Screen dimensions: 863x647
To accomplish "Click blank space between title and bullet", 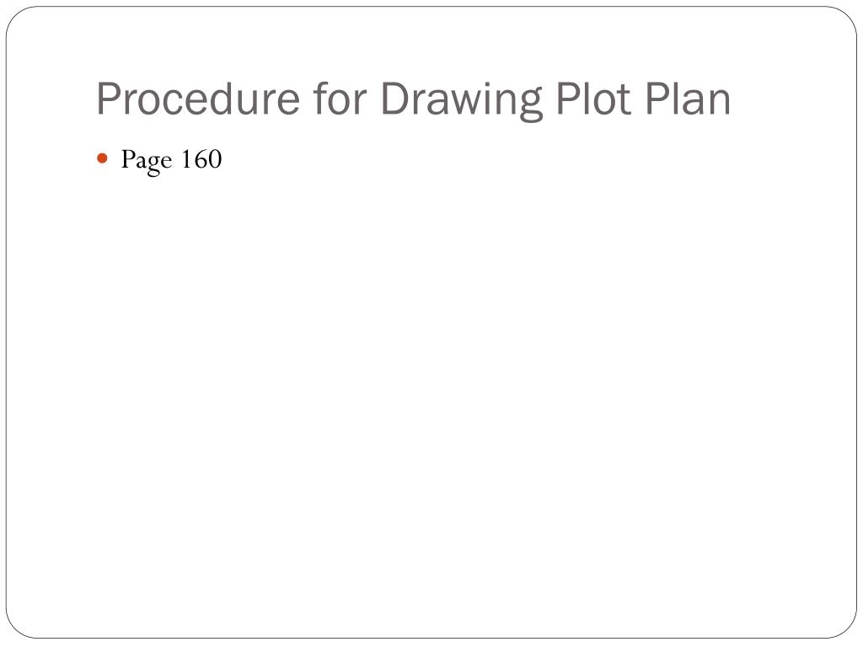I will pos(431,133).
